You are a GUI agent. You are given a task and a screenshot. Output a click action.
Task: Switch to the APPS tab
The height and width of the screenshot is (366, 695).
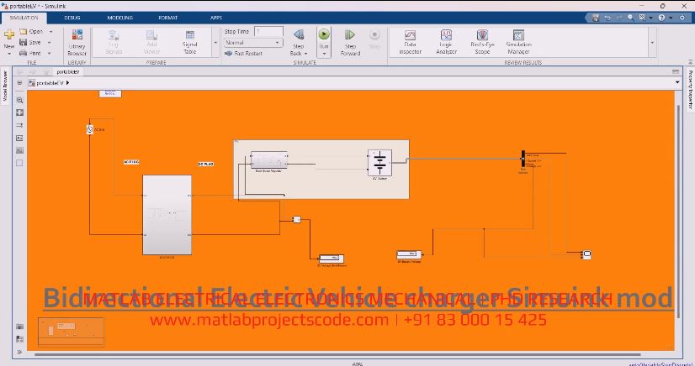click(216, 18)
